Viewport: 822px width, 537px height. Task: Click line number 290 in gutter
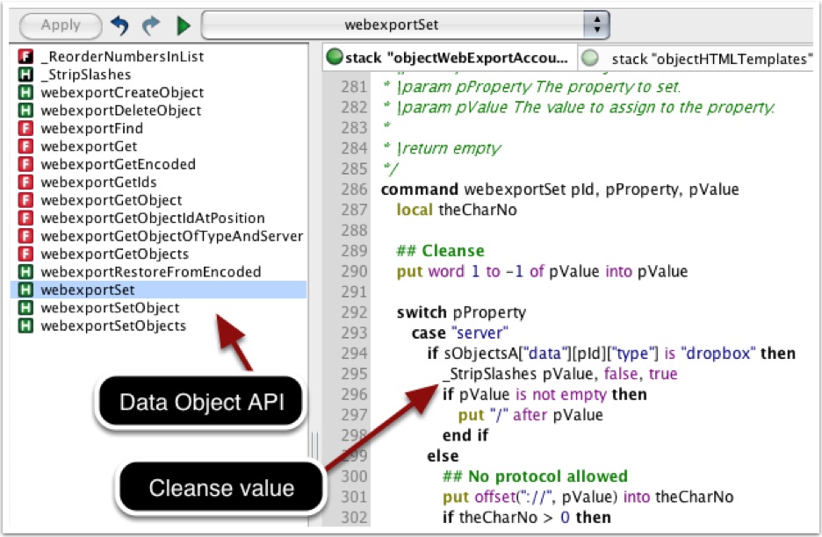[x=354, y=271]
